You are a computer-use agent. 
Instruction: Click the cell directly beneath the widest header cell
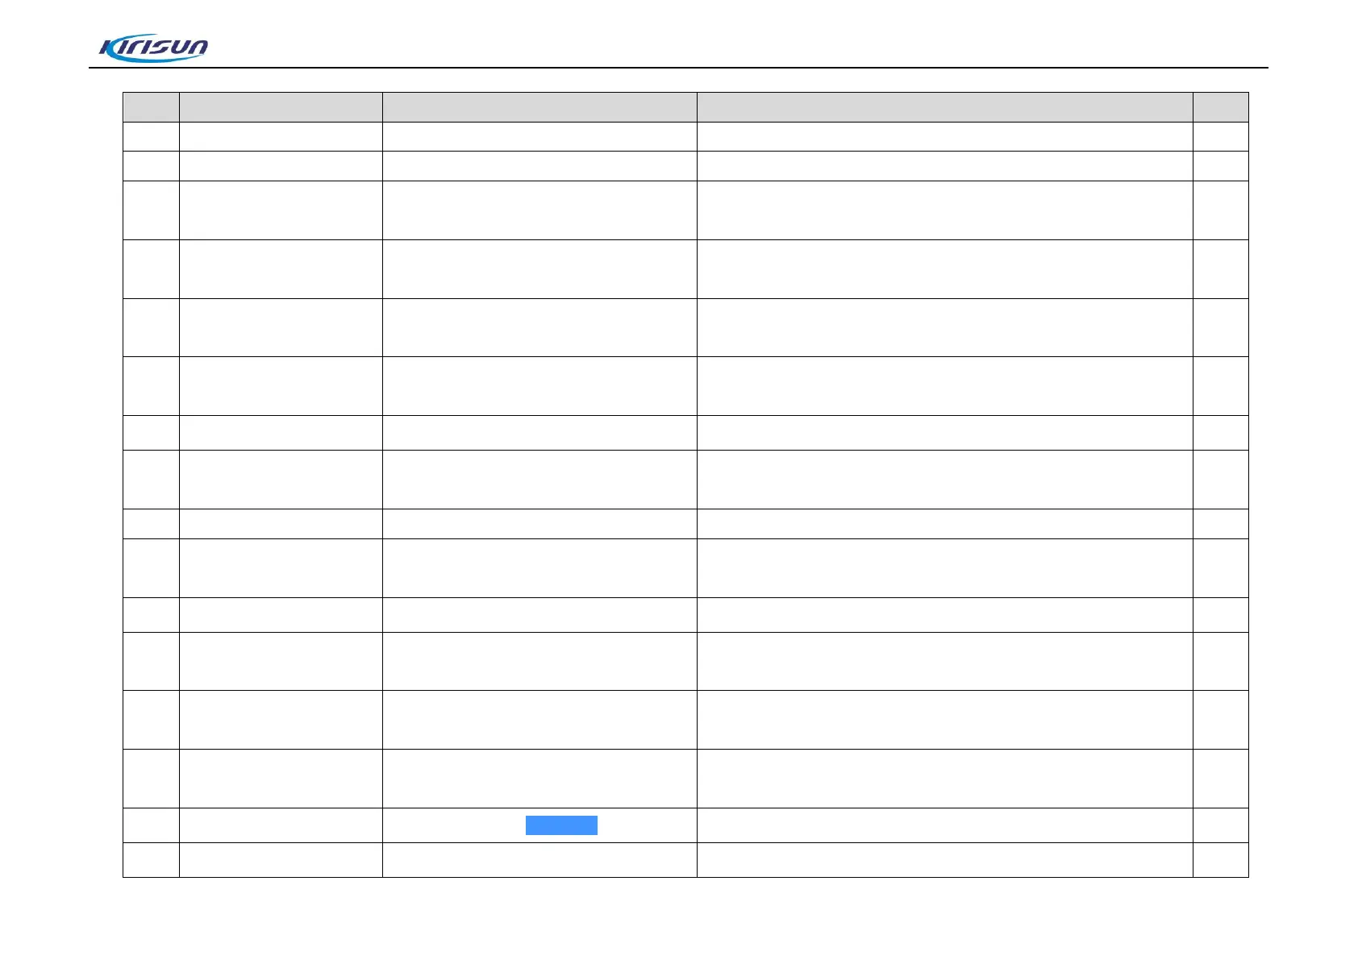[x=944, y=137]
